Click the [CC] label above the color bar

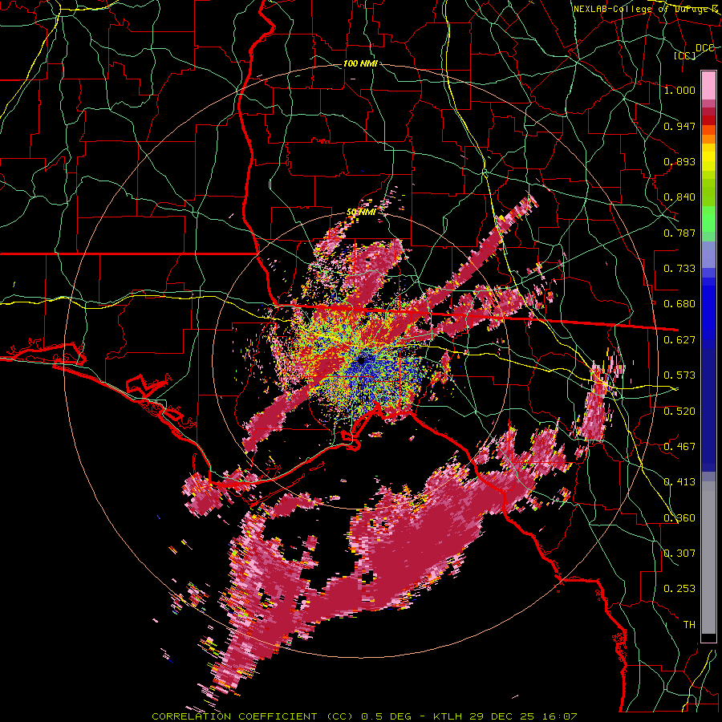click(685, 55)
